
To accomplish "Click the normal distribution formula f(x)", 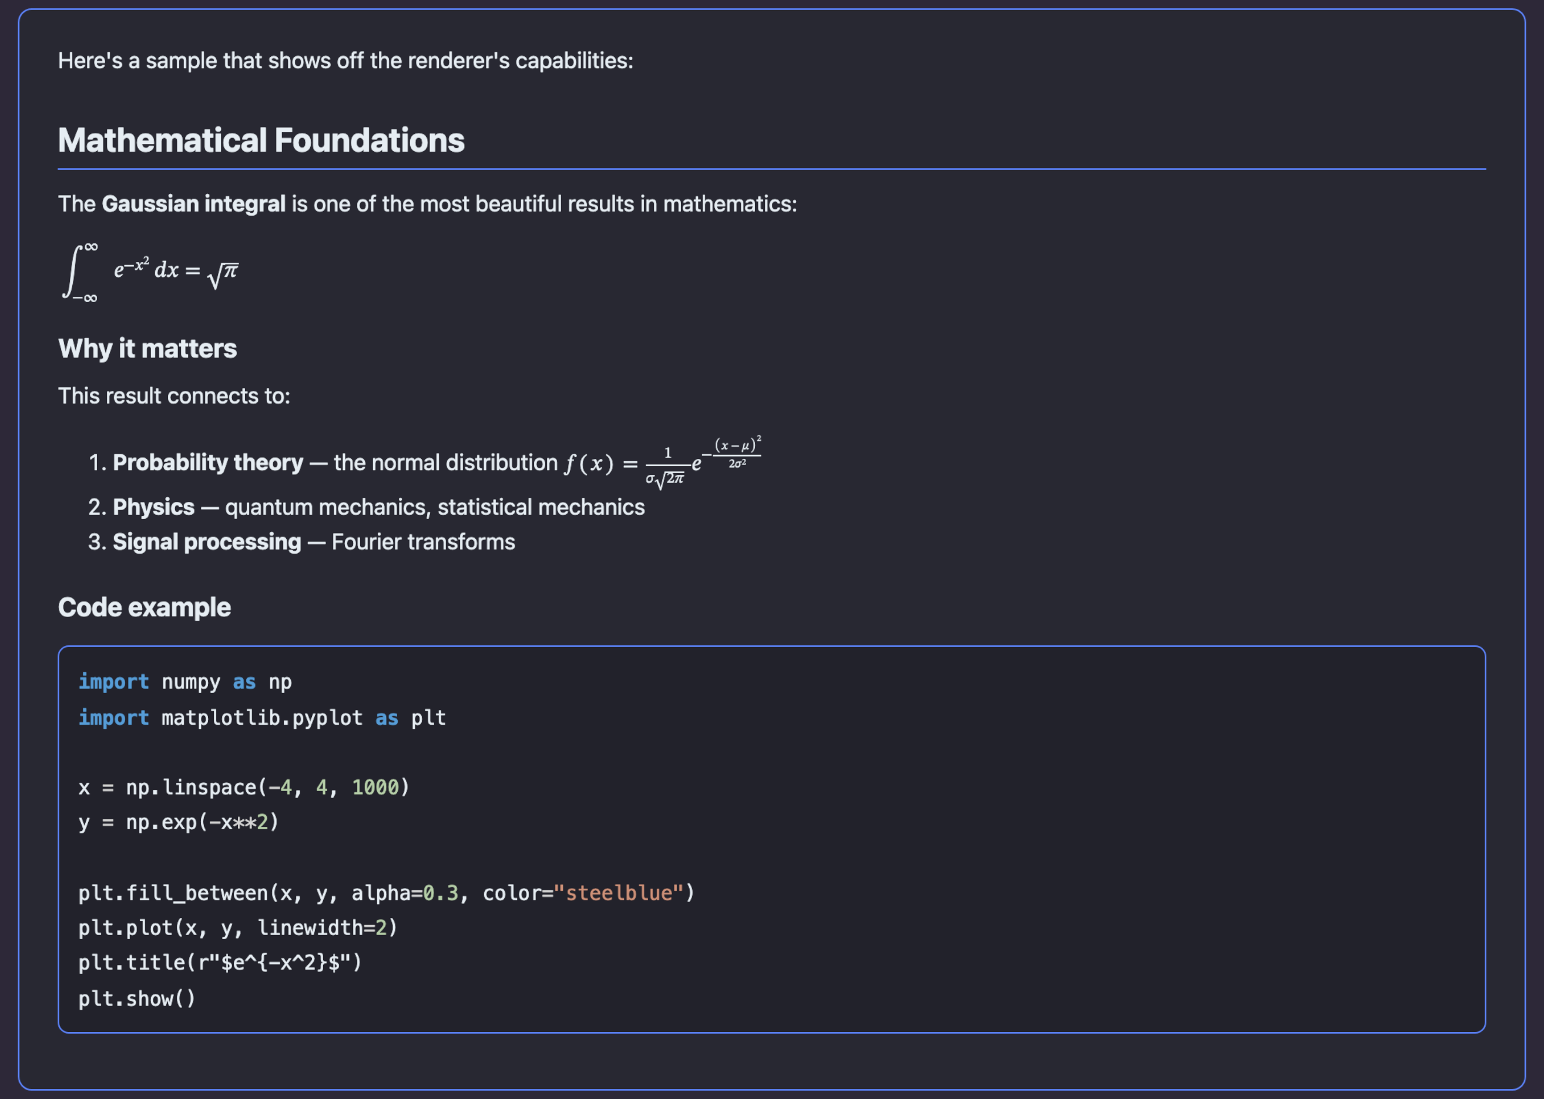I will point(663,463).
